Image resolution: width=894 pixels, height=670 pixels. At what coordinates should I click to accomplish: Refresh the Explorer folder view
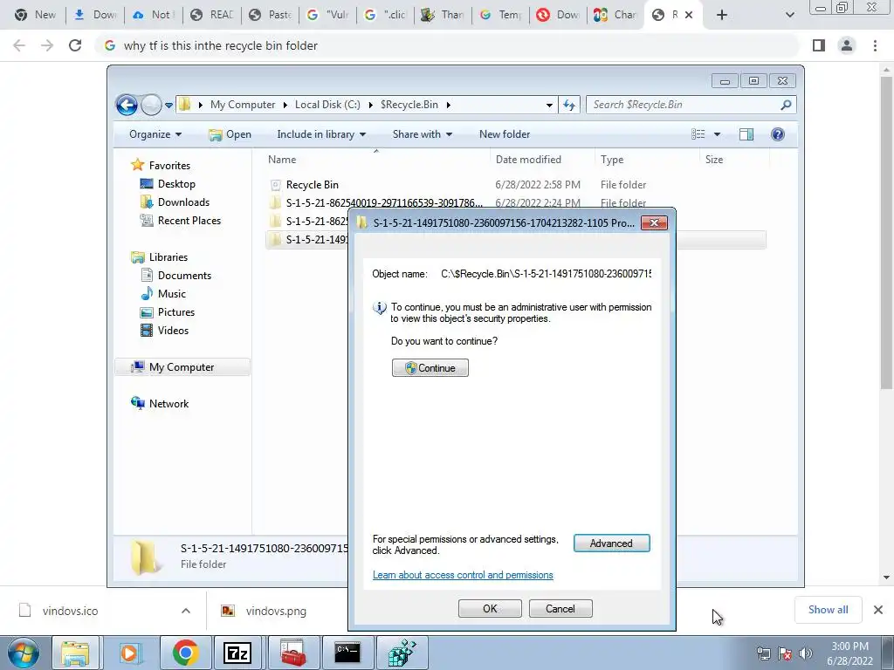569,105
